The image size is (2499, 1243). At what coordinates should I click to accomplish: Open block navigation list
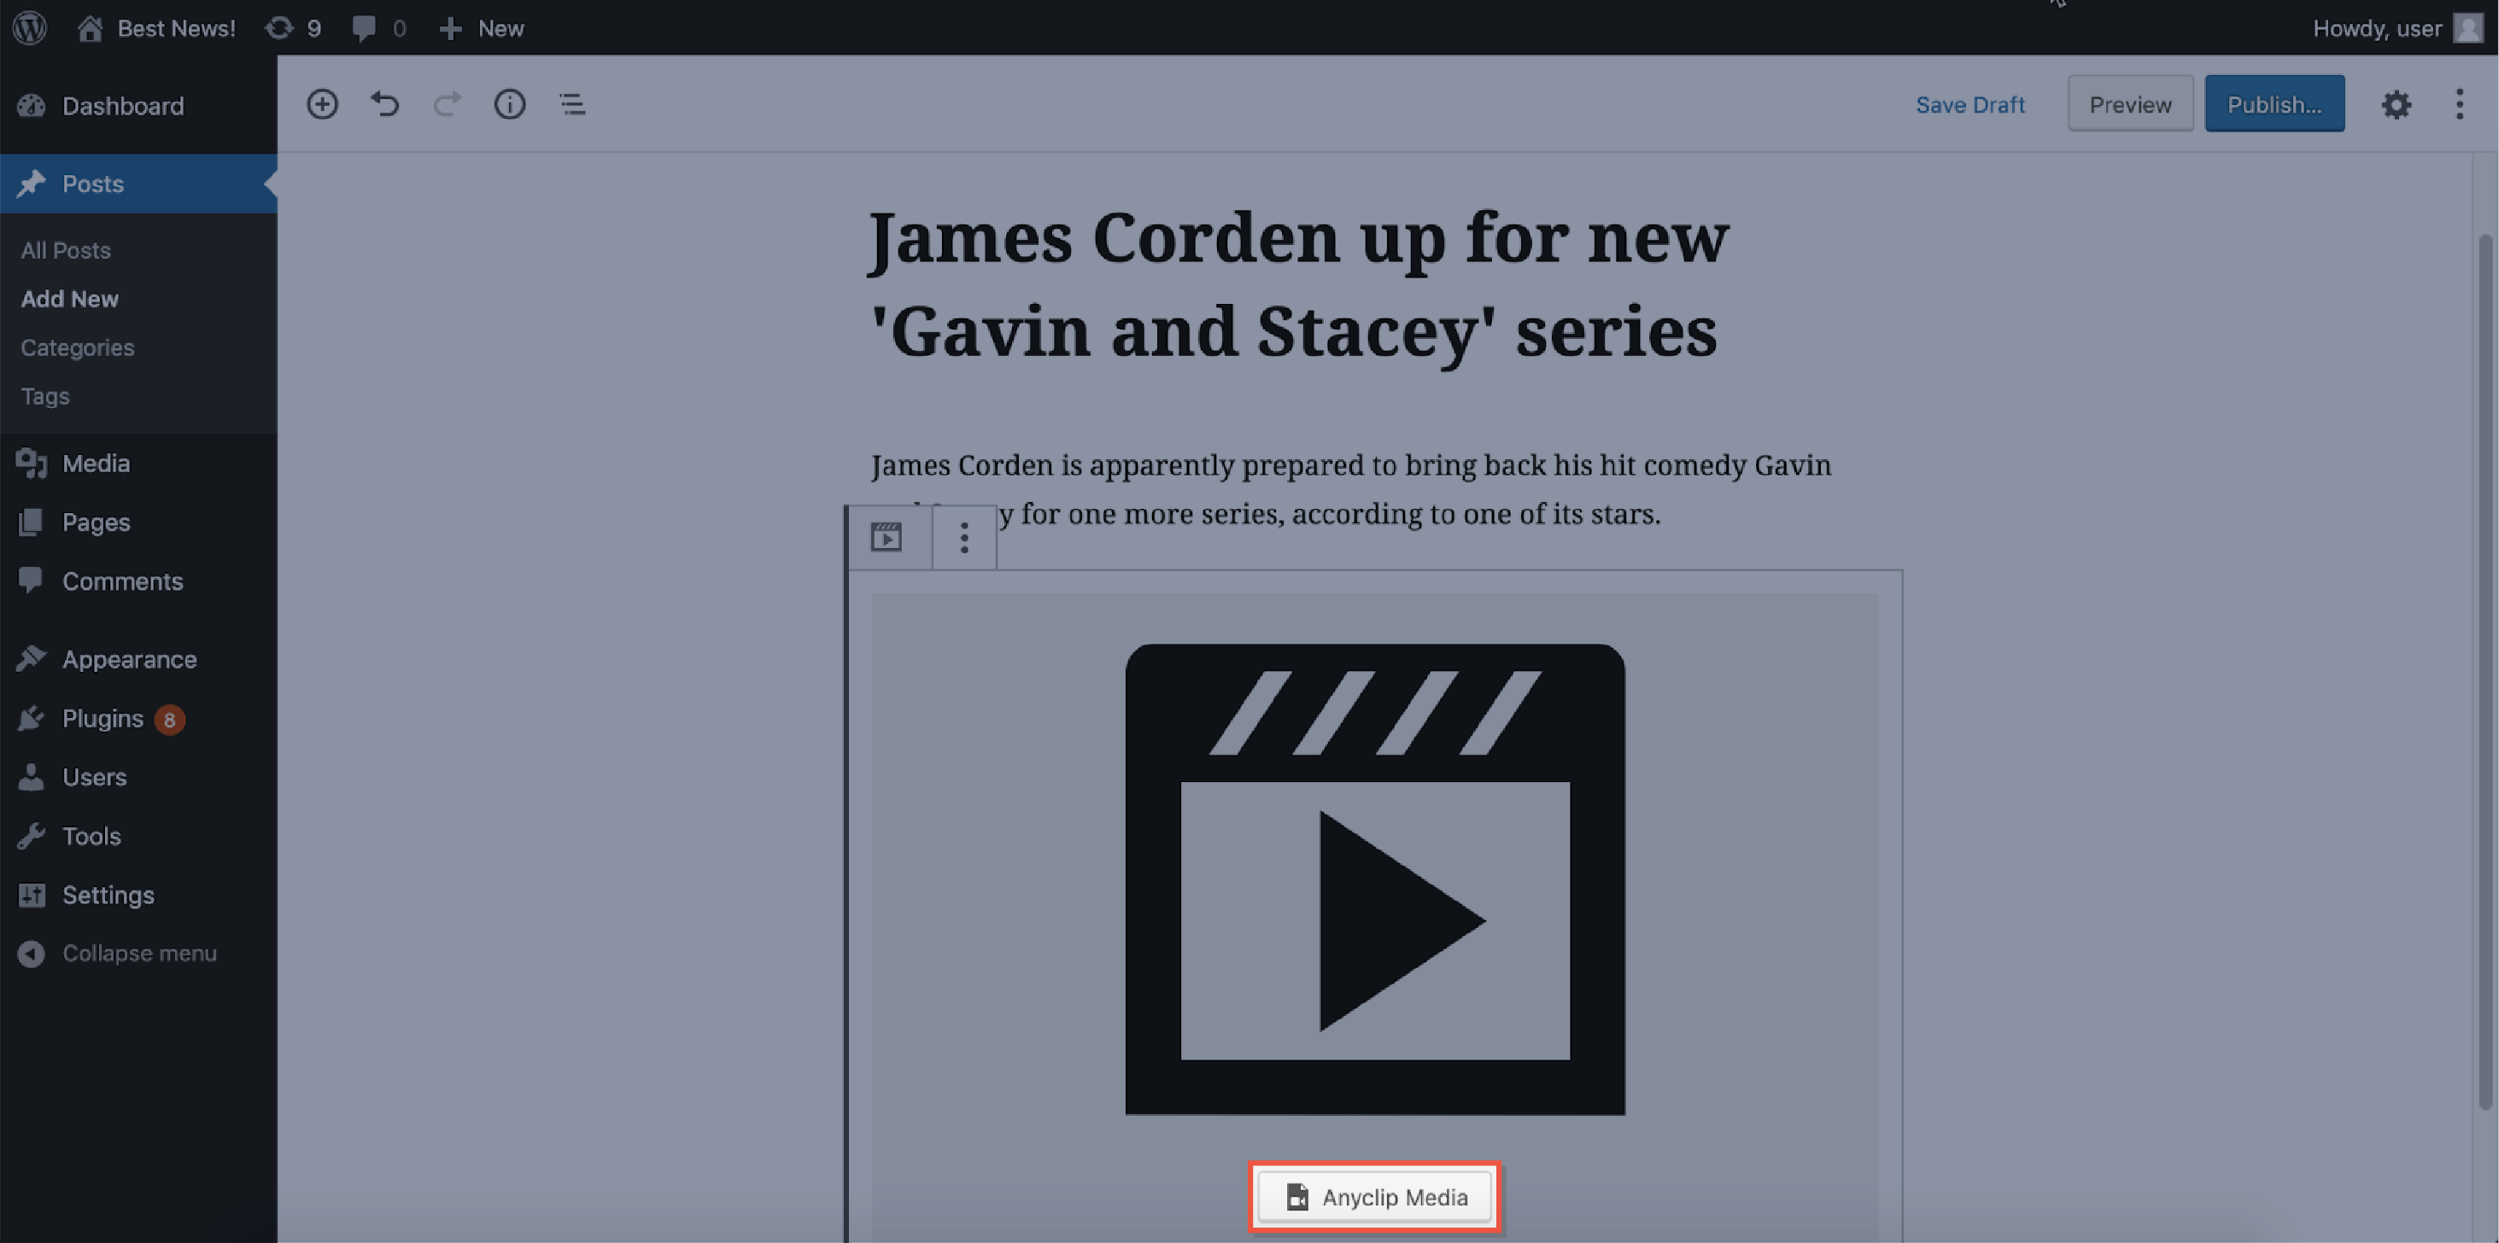point(572,104)
